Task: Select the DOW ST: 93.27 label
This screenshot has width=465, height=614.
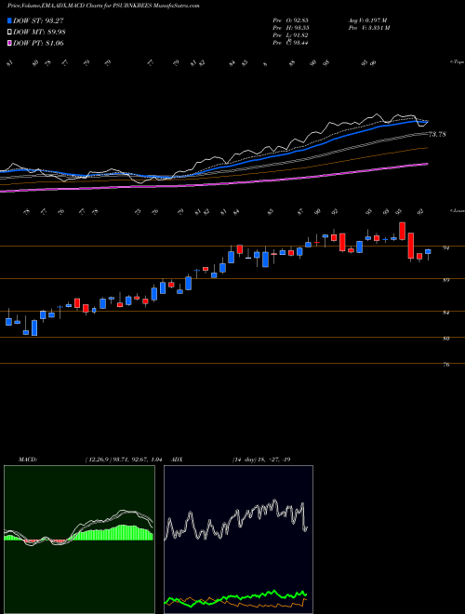Action: 38,20
